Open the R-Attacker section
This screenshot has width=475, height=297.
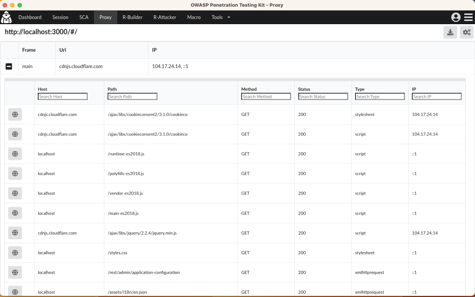pos(164,17)
